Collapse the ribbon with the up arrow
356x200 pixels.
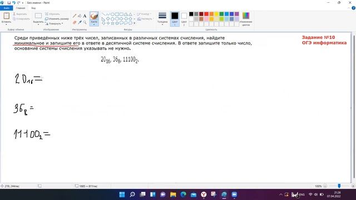tap(349, 8)
